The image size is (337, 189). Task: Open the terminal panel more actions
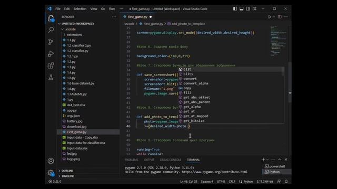pos(273,160)
